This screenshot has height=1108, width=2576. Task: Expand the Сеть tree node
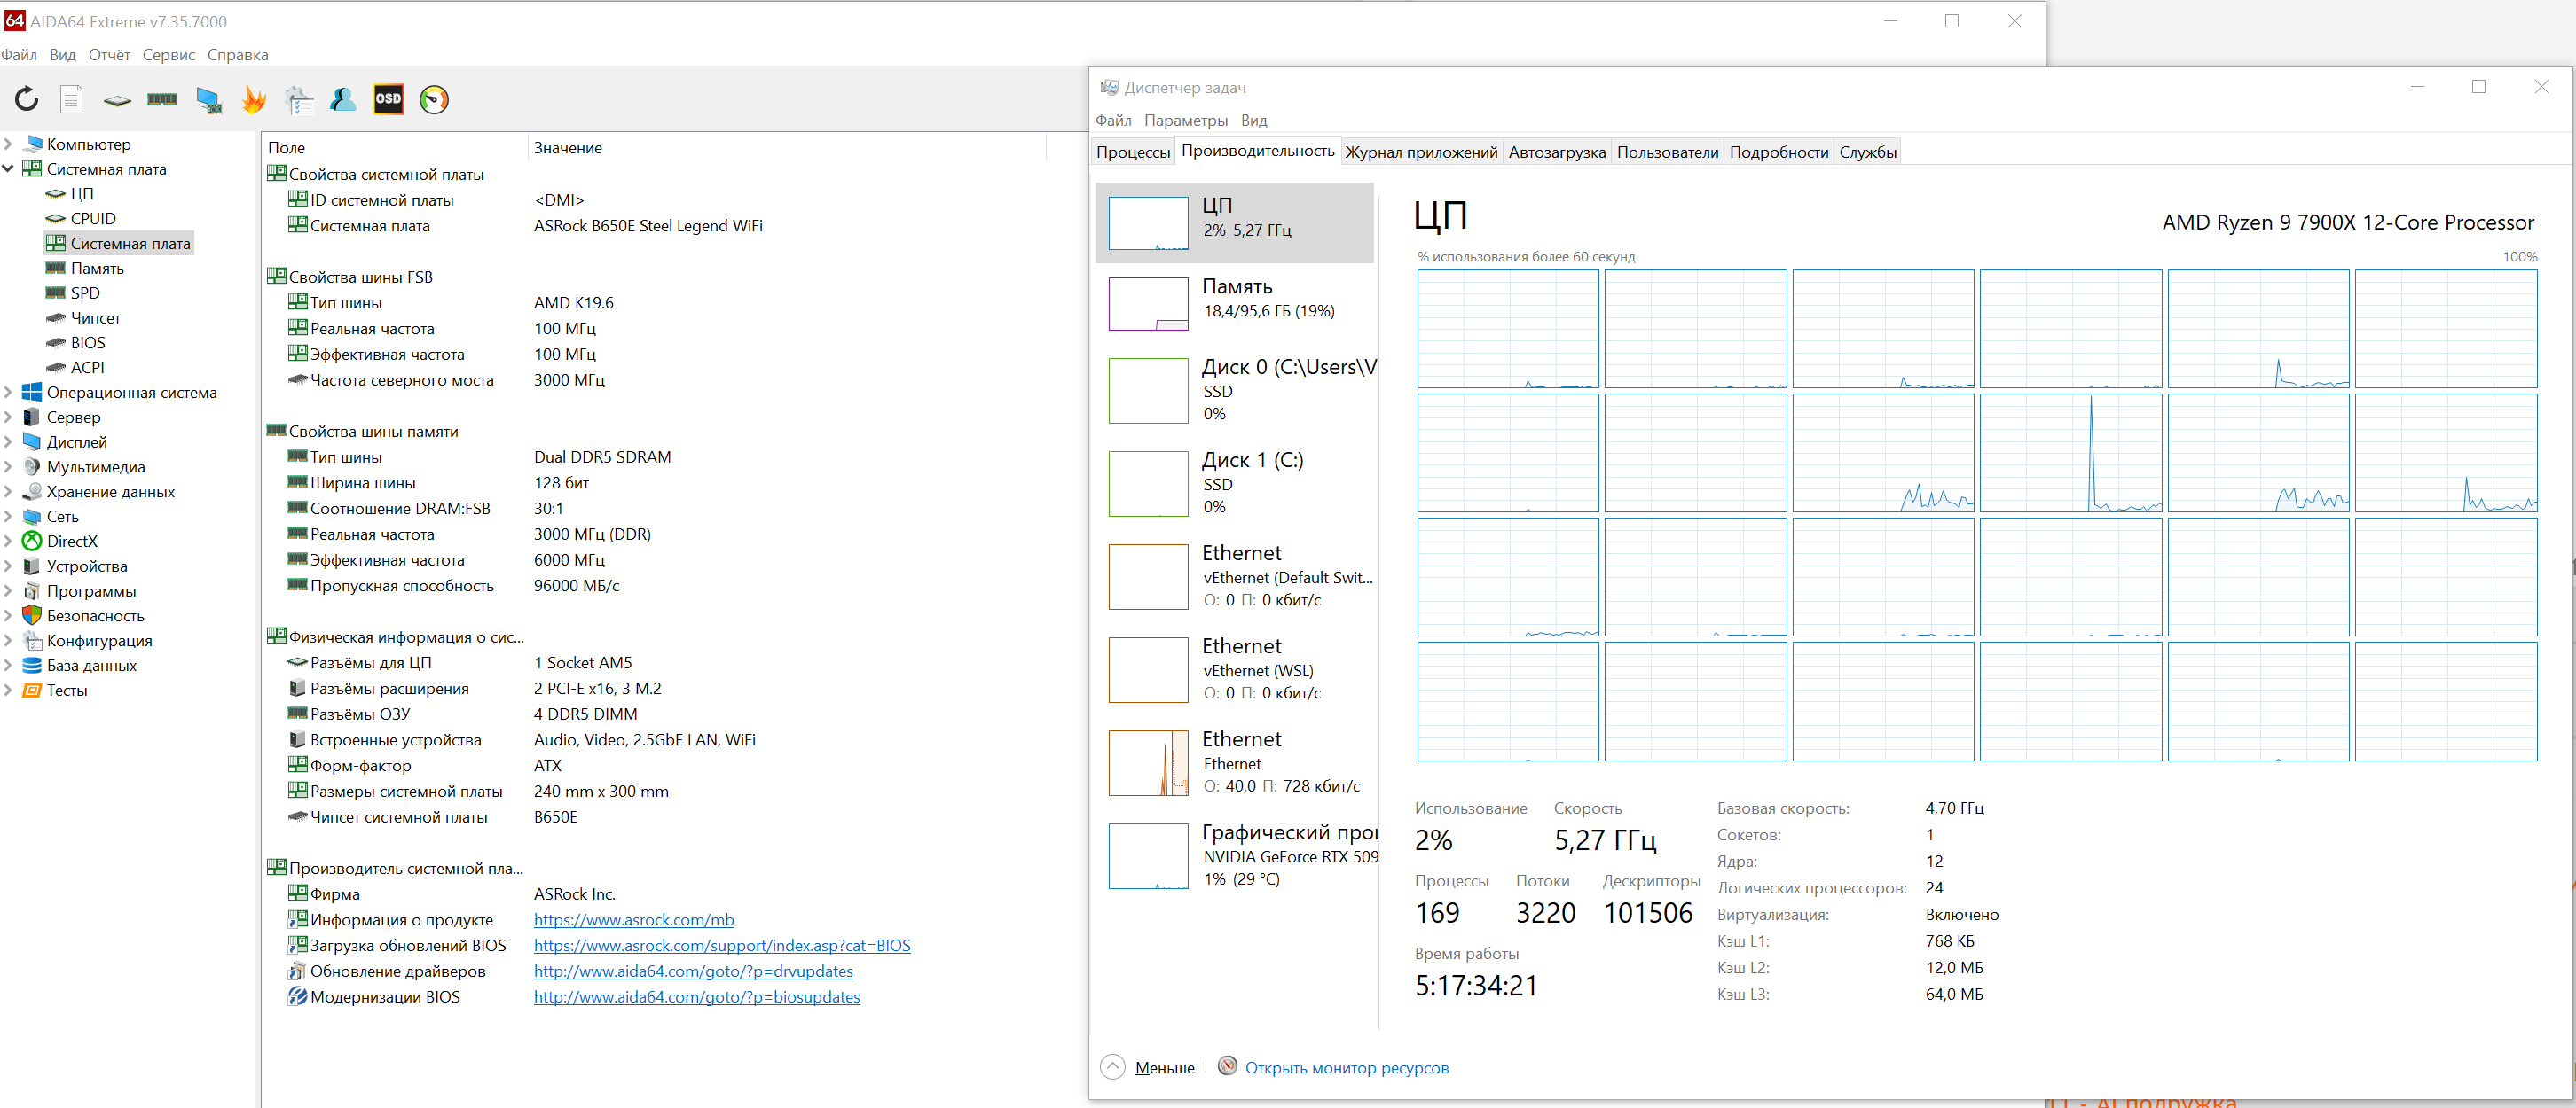[x=8, y=517]
